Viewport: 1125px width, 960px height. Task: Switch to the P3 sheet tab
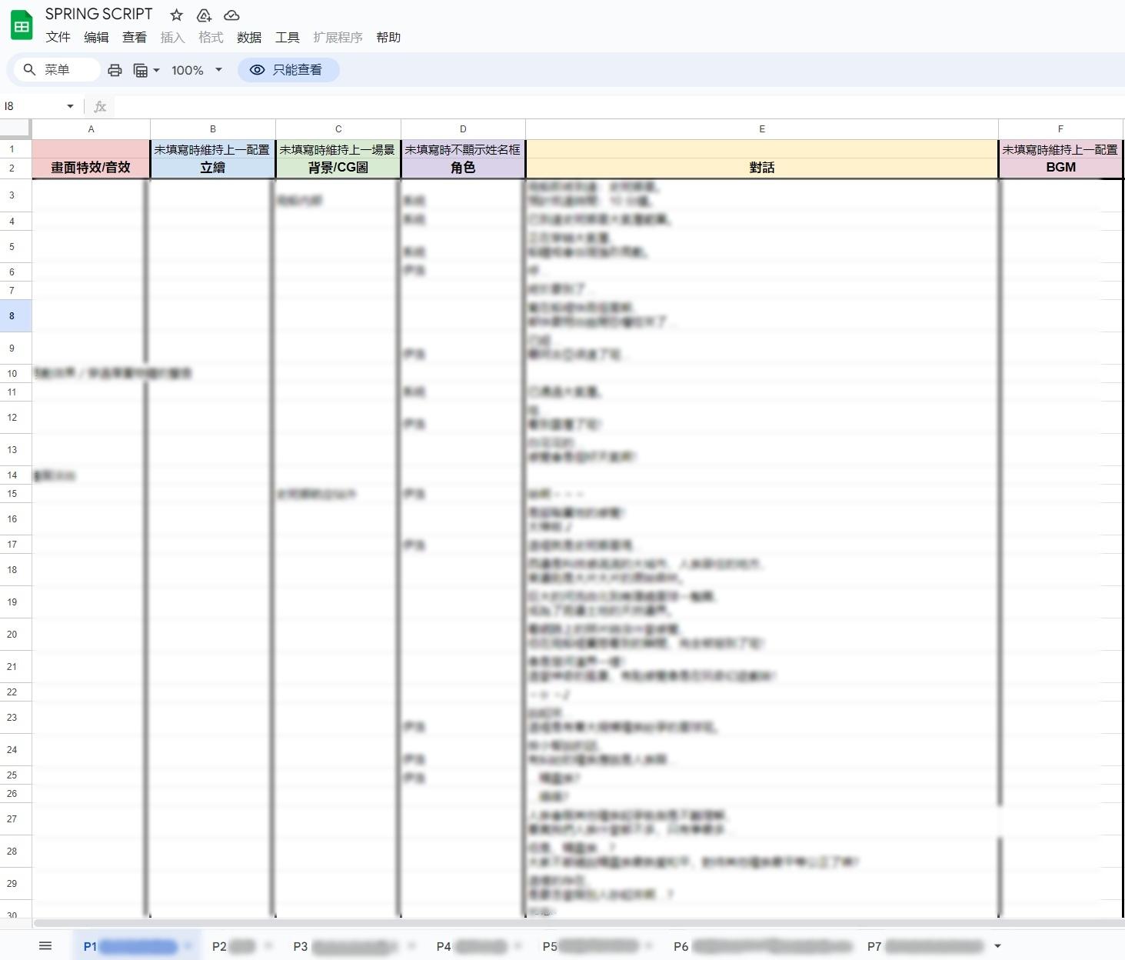tap(301, 946)
